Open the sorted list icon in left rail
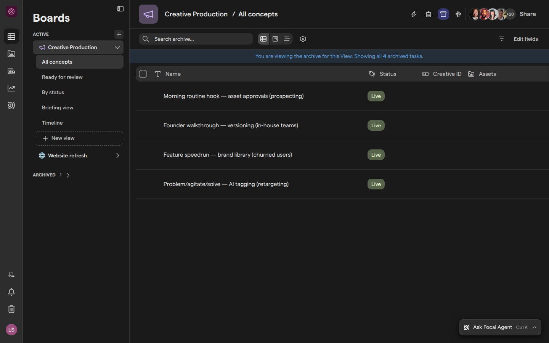Screen dimensions: 549x343 coord(11,275)
